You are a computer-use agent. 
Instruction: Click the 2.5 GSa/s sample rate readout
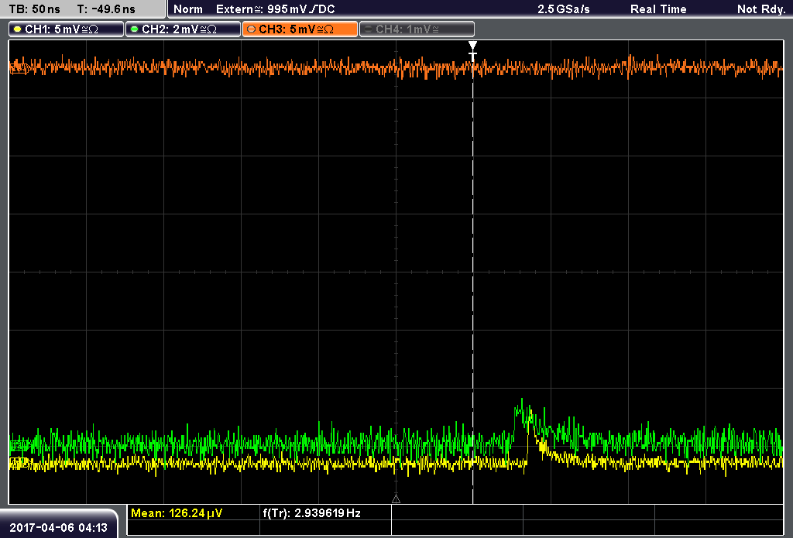pos(564,9)
